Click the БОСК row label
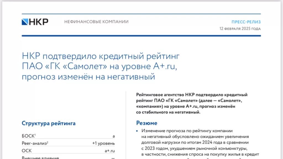283x159 pixels. (29, 136)
